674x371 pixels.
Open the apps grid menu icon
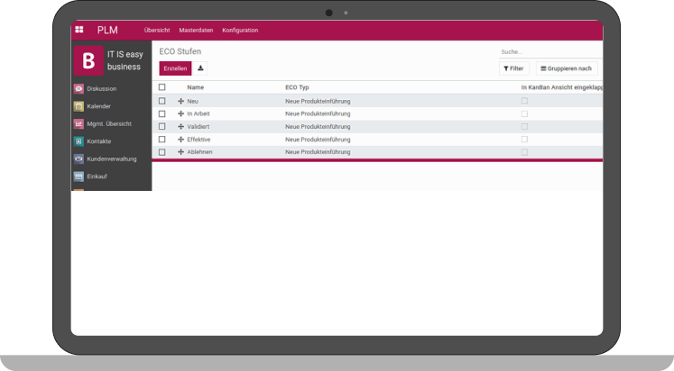point(79,30)
